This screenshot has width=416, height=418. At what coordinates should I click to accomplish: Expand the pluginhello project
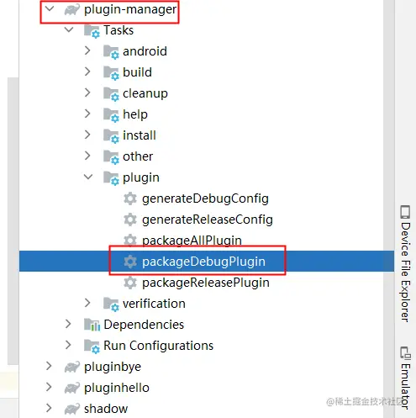49,387
